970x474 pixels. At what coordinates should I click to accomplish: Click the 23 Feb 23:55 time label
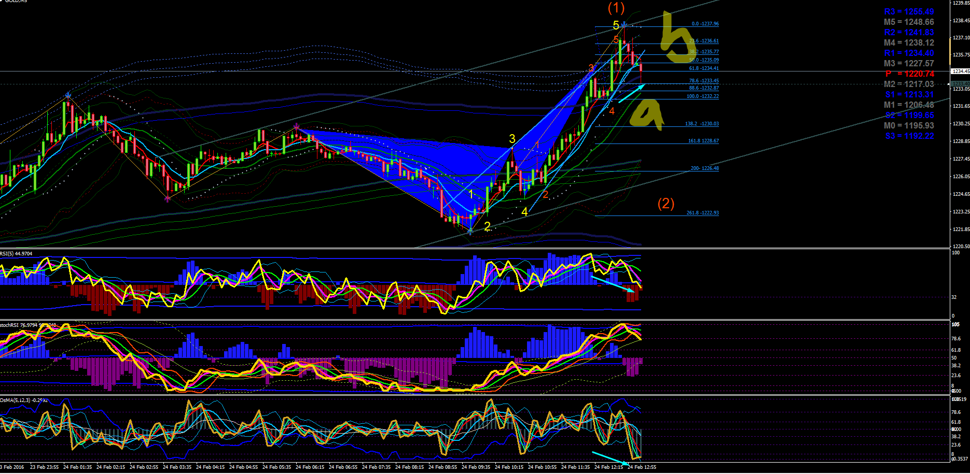(45, 467)
